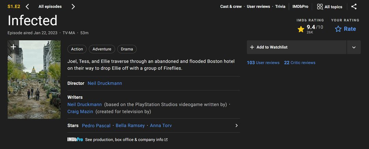The height and width of the screenshot is (149, 369).
Task: Click the share icon
Action: 354,6
